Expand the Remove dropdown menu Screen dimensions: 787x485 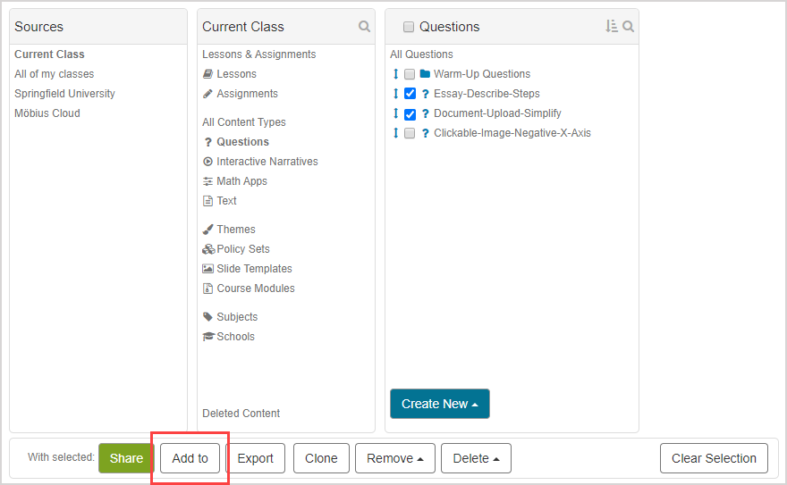(394, 458)
